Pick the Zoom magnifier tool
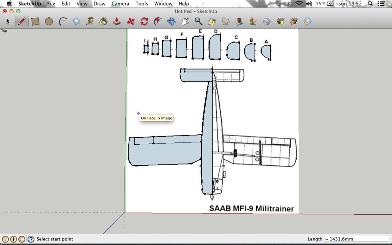The width and height of the screenshot is (392, 245). 198,21
